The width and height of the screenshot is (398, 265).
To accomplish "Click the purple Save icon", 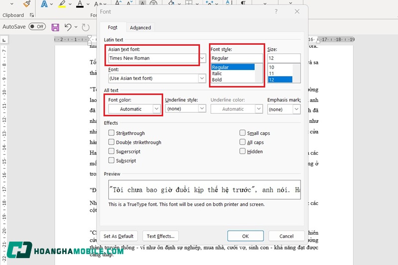I will click(55, 27).
